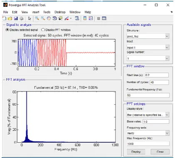Screen dimensions: 175x158
Task: Click the Selected signal 50 cycles title text
Action: (66, 35)
